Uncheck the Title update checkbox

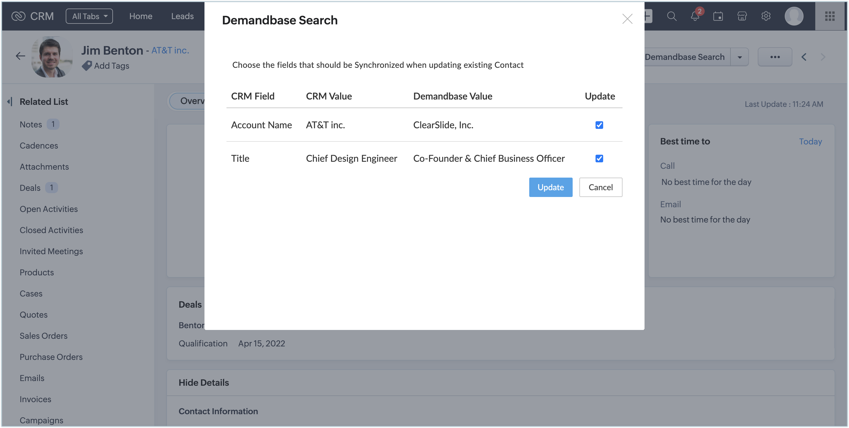(x=599, y=159)
